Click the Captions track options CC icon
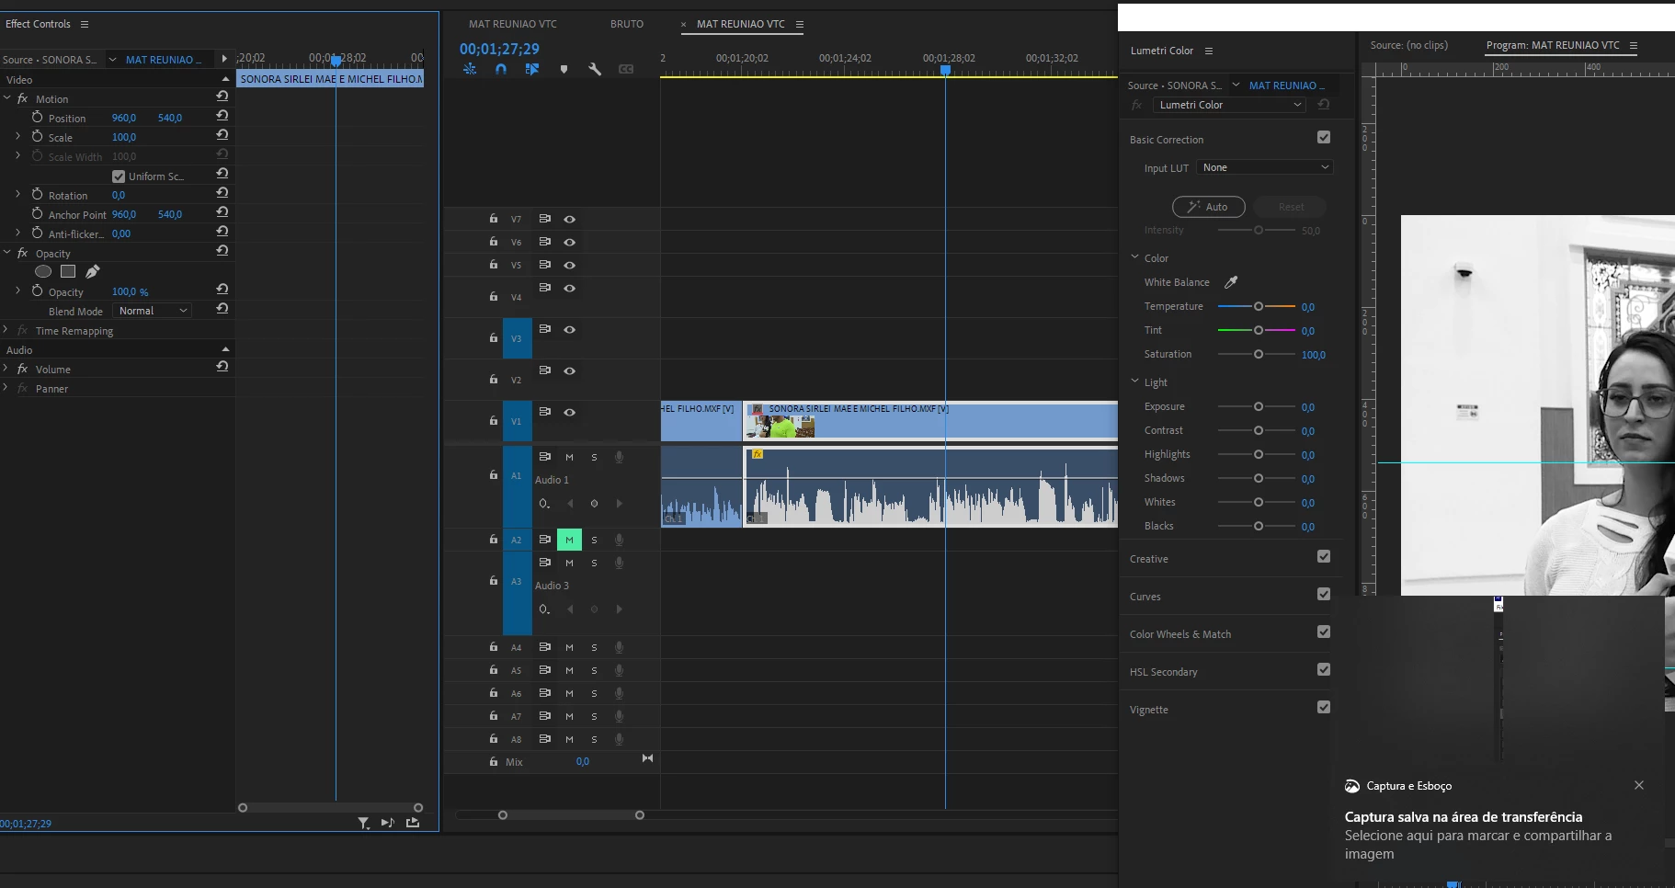1675x888 pixels. (626, 69)
